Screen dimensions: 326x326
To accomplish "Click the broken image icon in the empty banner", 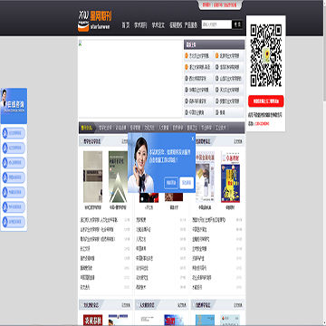I will point(81,43).
